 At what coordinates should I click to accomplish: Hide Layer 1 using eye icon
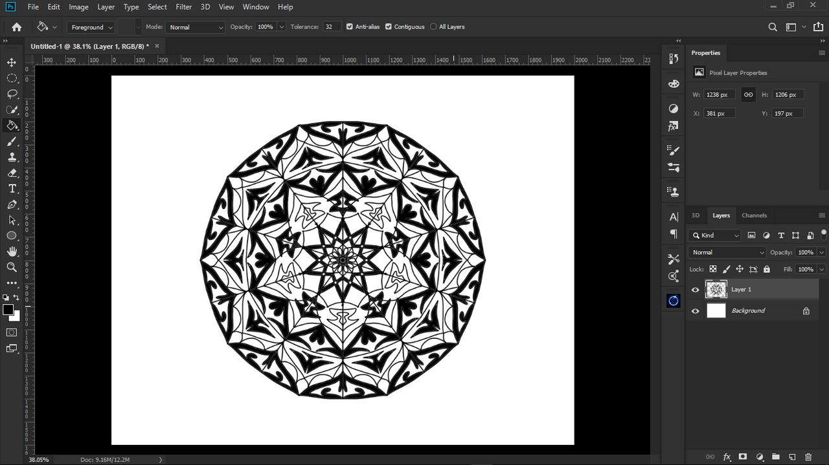coord(696,290)
